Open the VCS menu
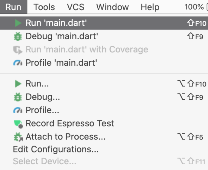The height and width of the screenshot is (170, 208). 76,7
